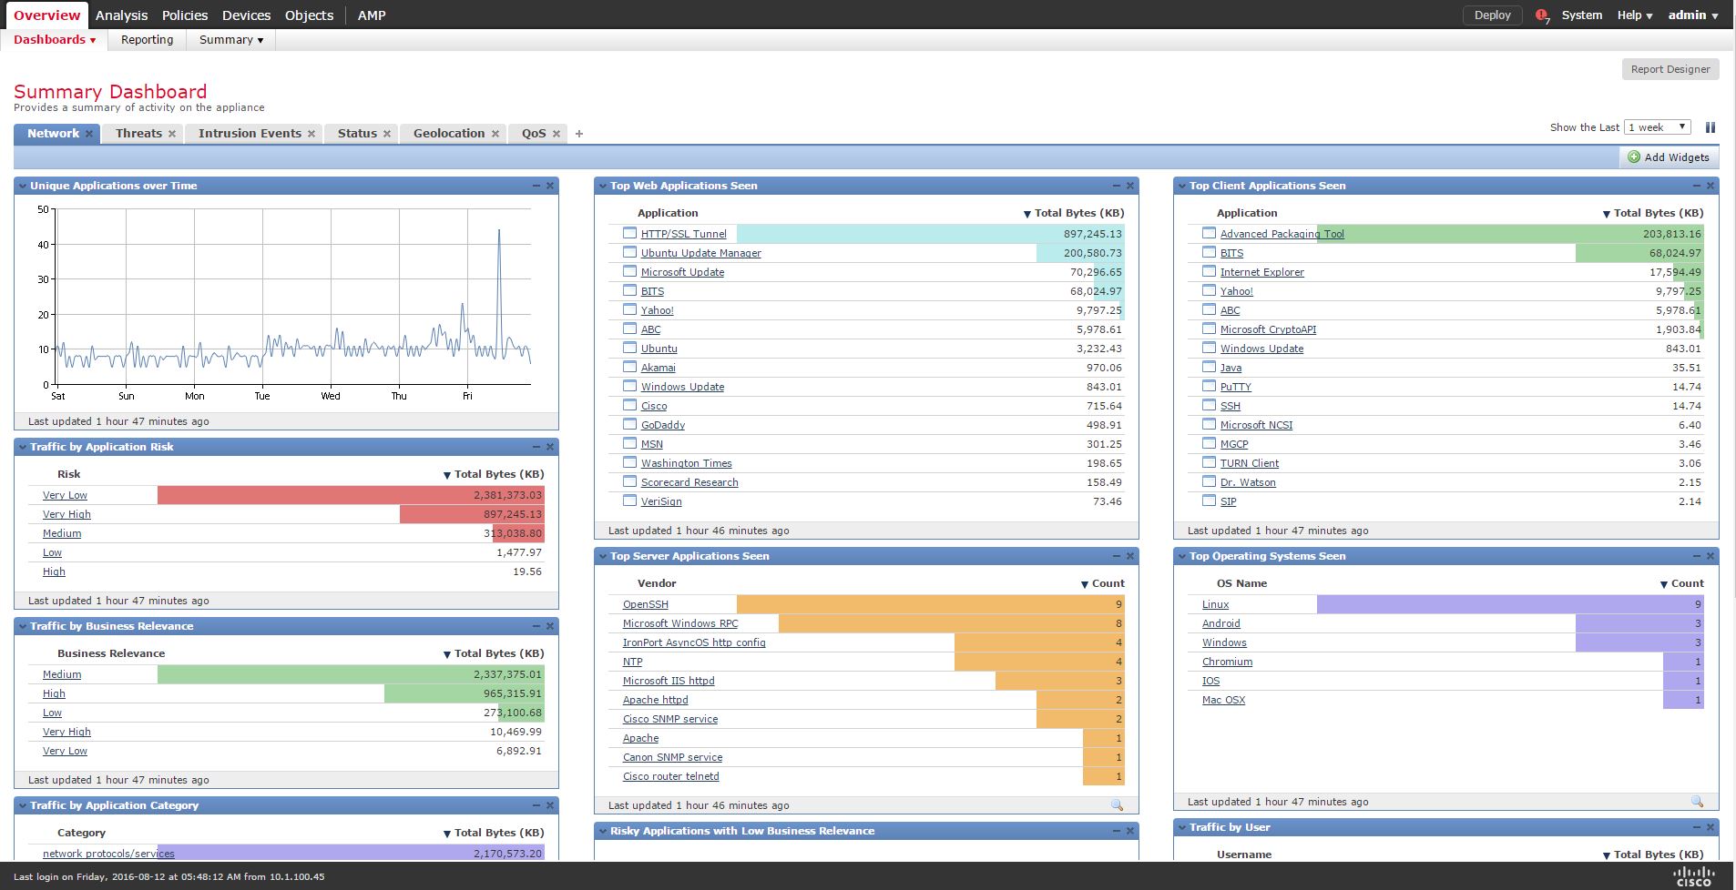Open the Summary dropdown menu
The width and height of the screenshot is (1736, 890).
pos(231,40)
